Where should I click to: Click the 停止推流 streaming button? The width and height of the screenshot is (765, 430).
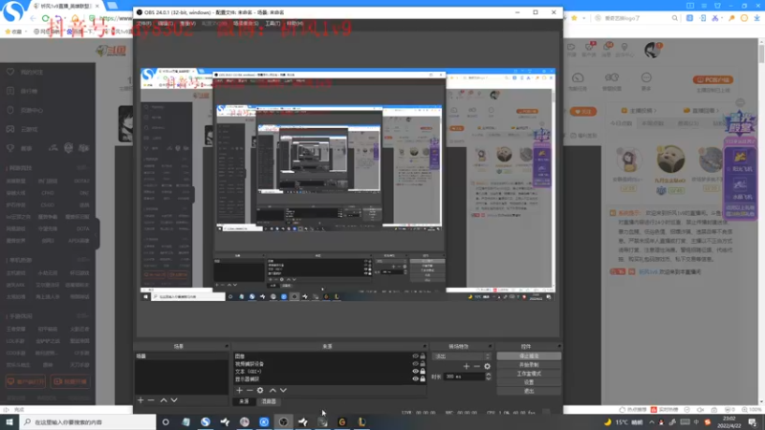(x=529, y=356)
